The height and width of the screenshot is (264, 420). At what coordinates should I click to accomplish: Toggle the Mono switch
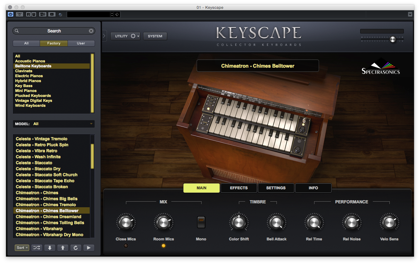[201, 222]
